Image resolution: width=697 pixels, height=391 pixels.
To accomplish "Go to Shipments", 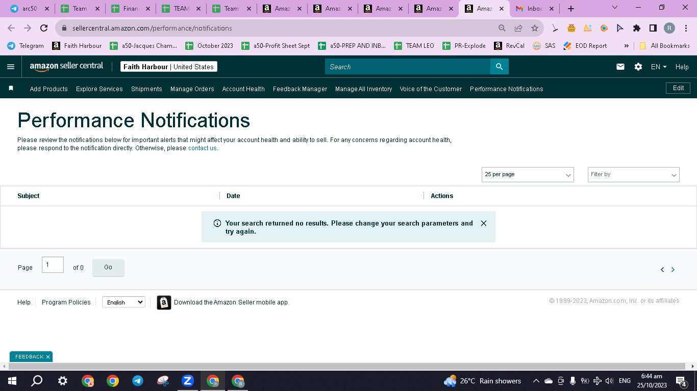I will tap(146, 89).
